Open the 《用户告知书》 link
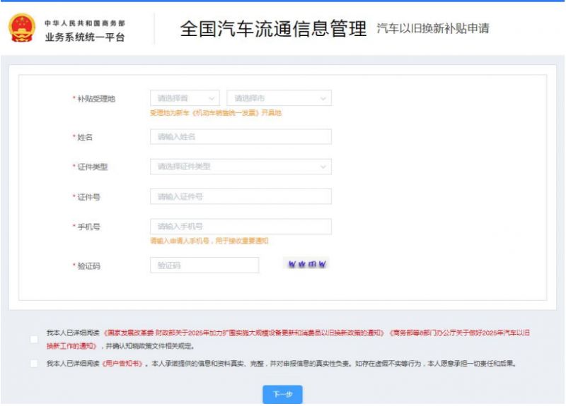This screenshot has width=566, height=406. pyautogui.click(x=120, y=364)
